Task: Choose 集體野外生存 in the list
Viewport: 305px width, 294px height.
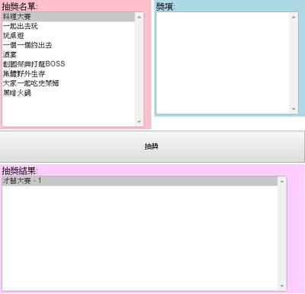Action: pyautogui.click(x=69, y=74)
